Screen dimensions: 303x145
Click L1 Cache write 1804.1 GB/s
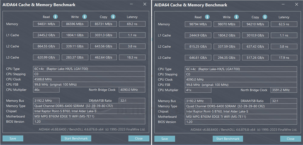pyautogui.click(x=75, y=35)
